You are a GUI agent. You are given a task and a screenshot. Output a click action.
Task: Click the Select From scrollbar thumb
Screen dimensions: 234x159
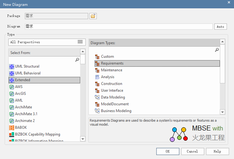tap(83, 59)
